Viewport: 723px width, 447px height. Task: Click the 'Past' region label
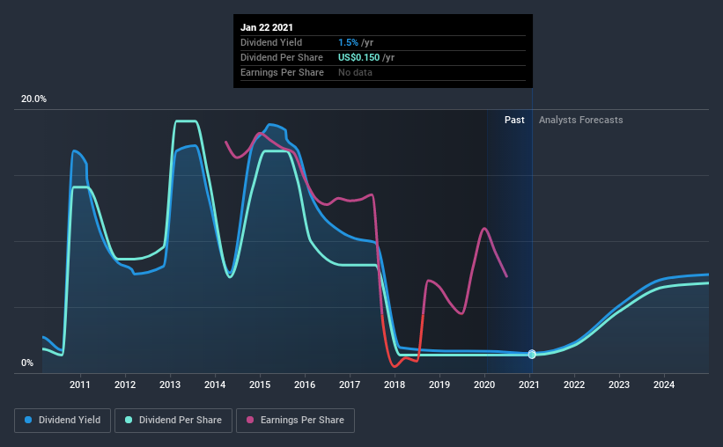pos(514,120)
